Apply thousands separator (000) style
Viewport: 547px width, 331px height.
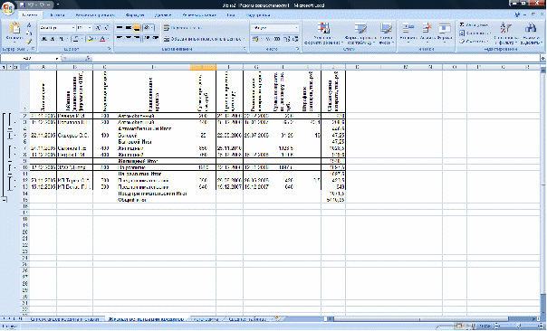[x=277, y=39]
